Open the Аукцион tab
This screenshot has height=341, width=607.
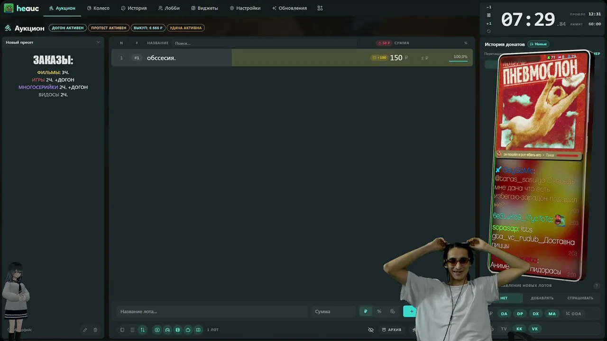click(62, 8)
